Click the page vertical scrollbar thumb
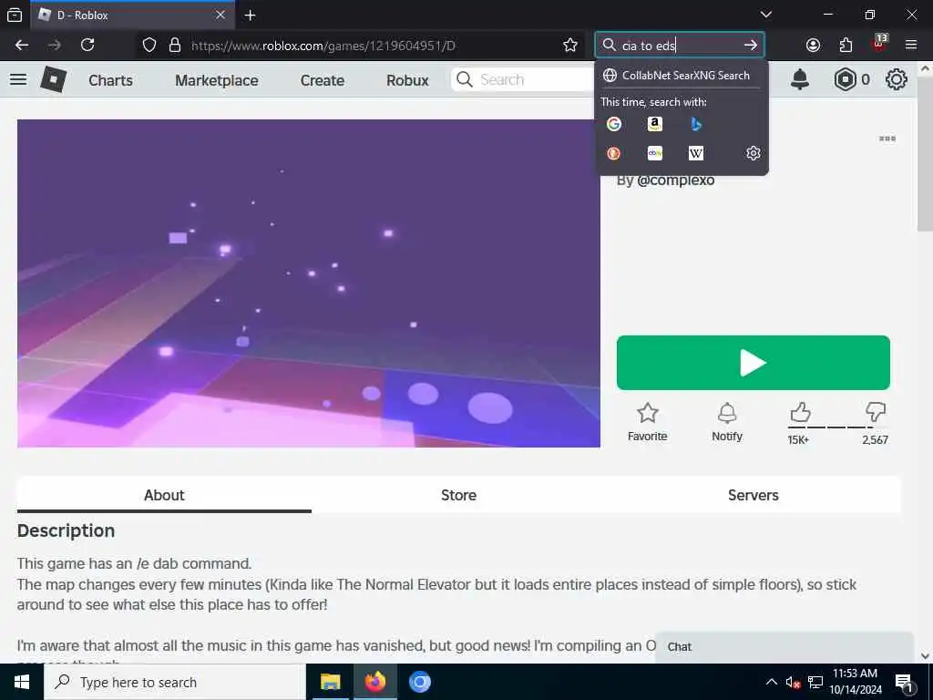933x700 pixels. point(925,154)
